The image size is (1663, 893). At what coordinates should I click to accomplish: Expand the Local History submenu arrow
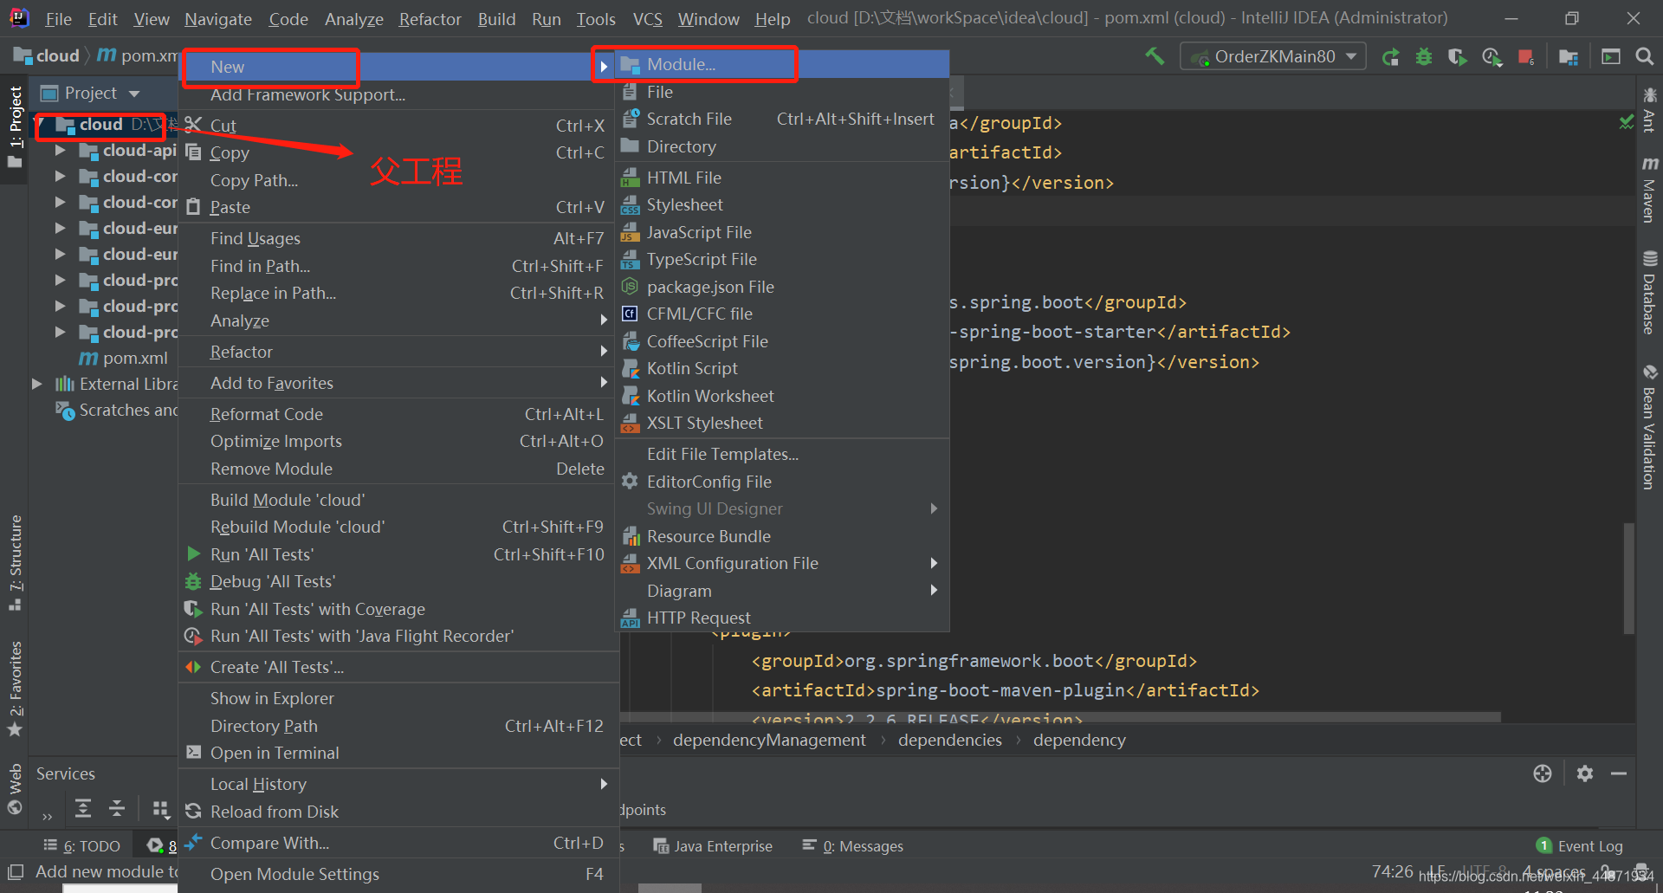click(604, 784)
